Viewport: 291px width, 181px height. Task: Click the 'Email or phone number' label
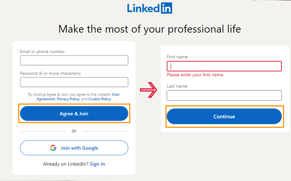click(42, 52)
